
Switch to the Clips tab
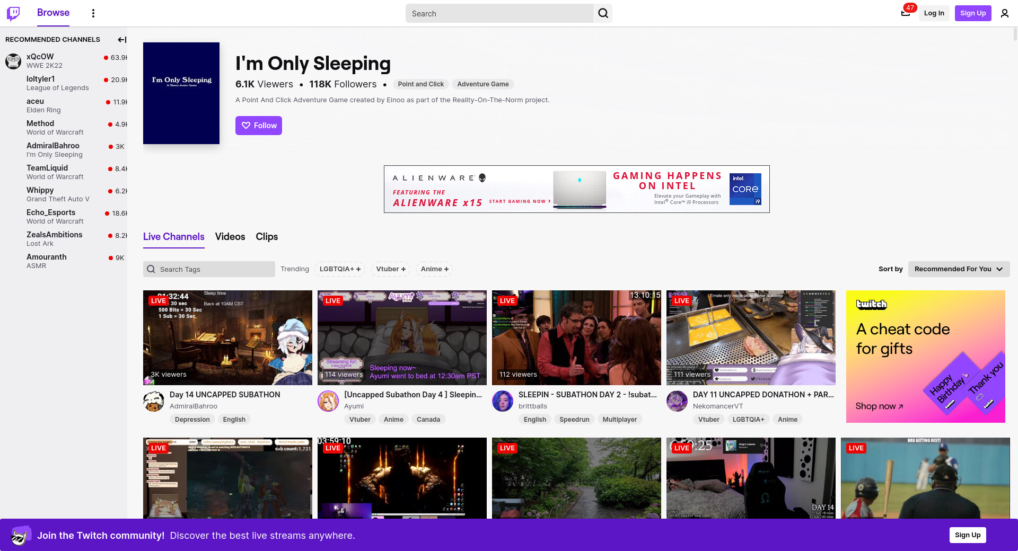267,237
